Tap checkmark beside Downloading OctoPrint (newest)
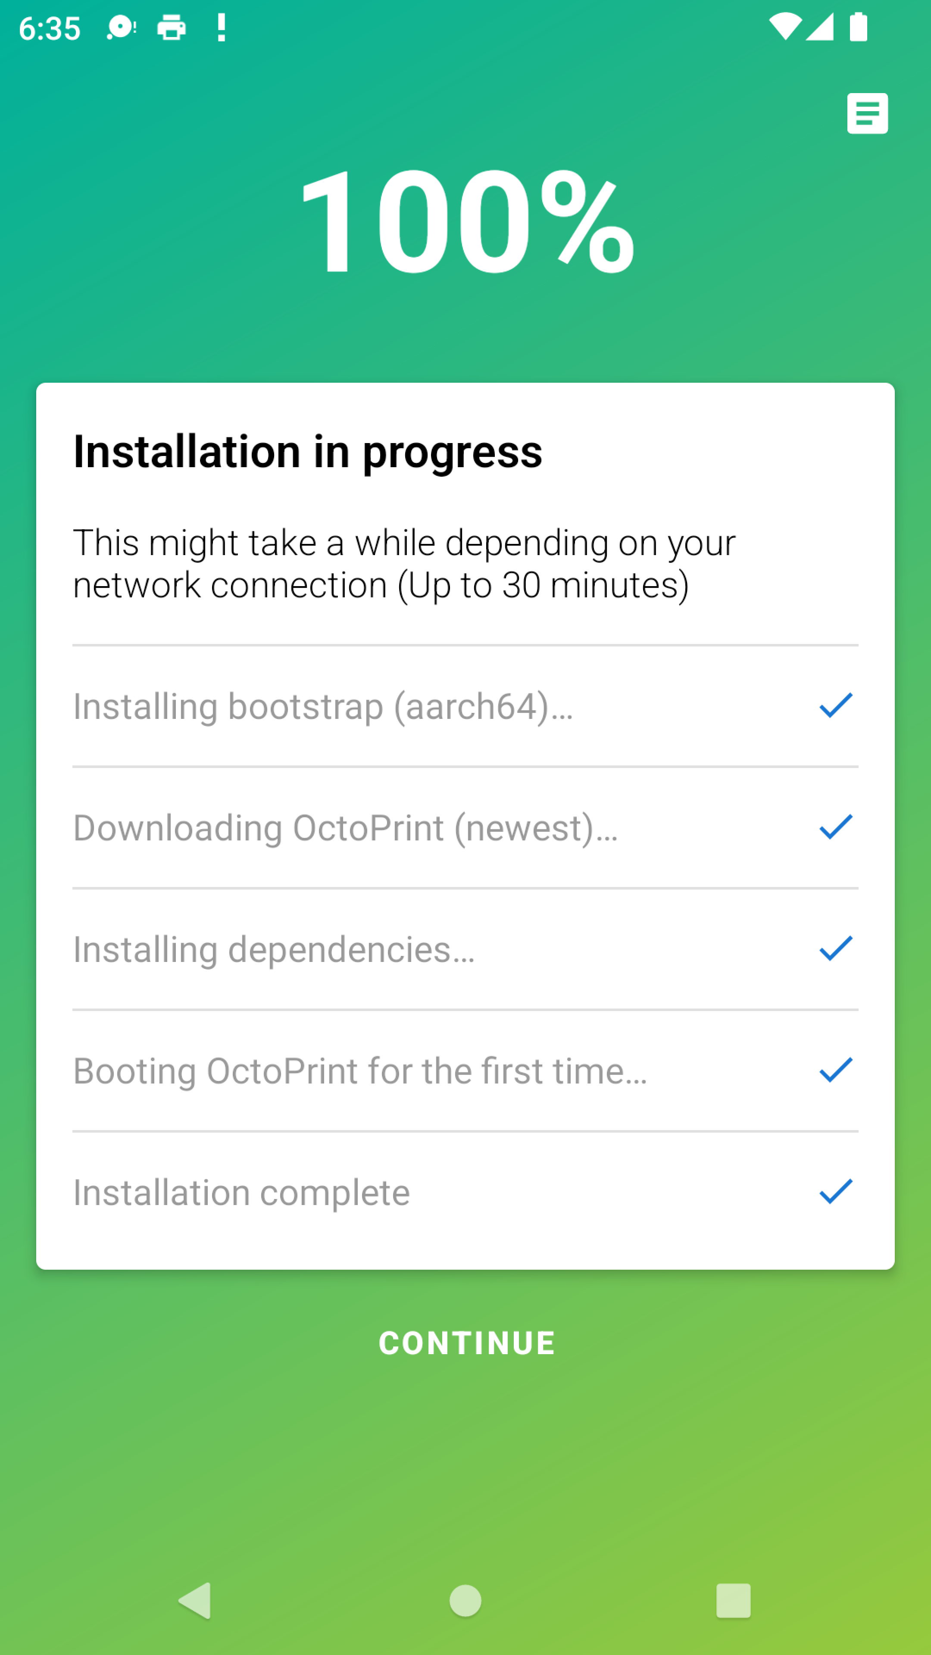The height and width of the screenshot is (1655, 931). [835, 827]
